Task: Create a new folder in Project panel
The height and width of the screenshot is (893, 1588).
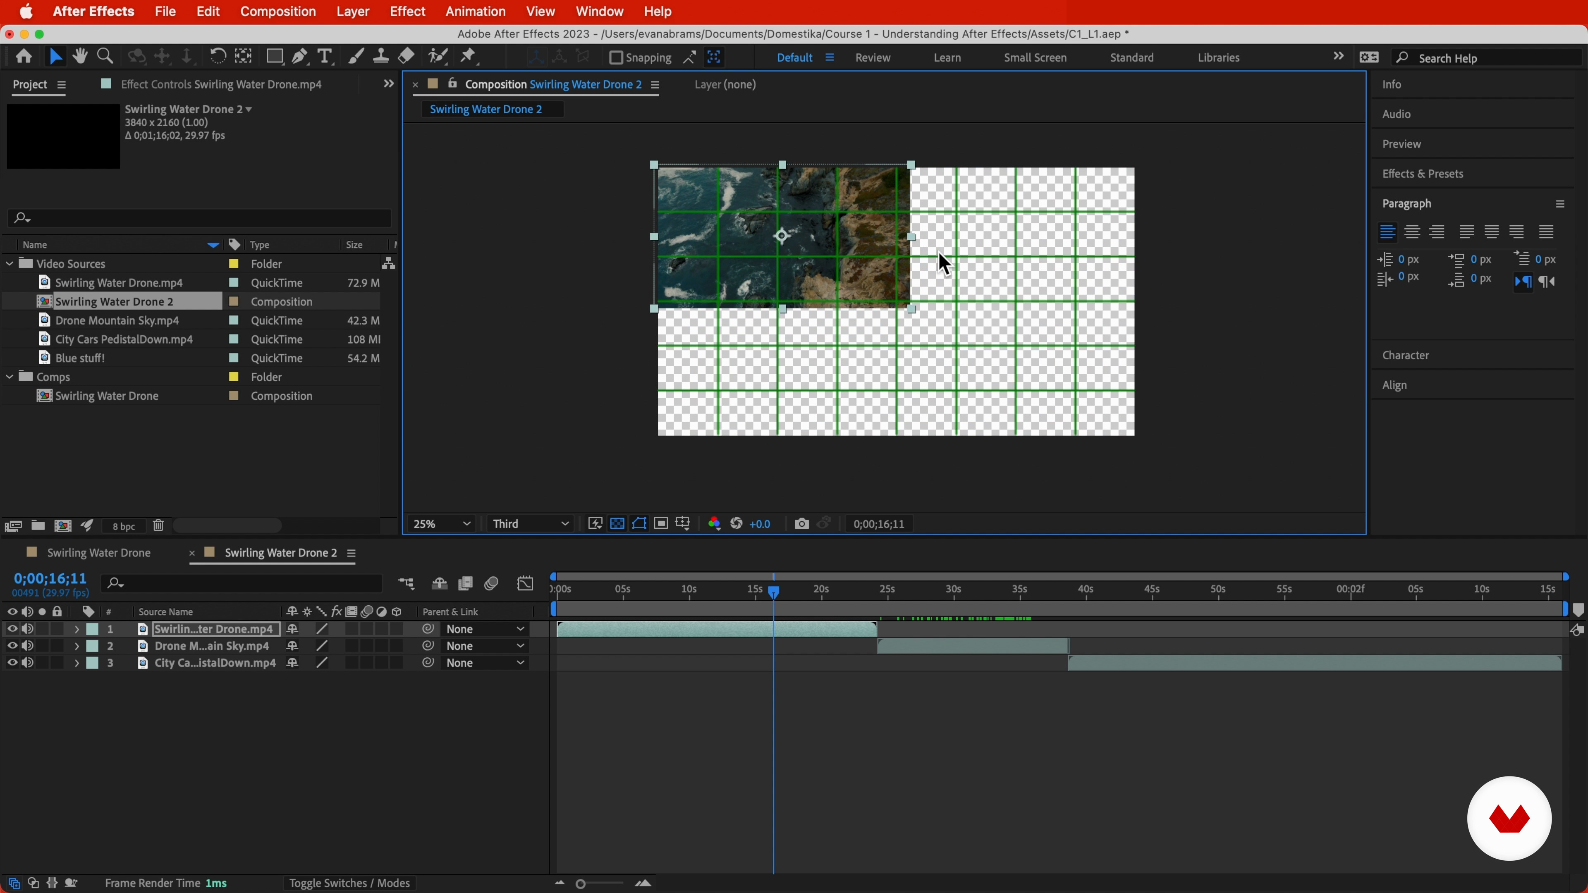Action: (38, 526)
